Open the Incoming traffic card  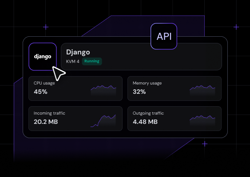tap(75, 119)
